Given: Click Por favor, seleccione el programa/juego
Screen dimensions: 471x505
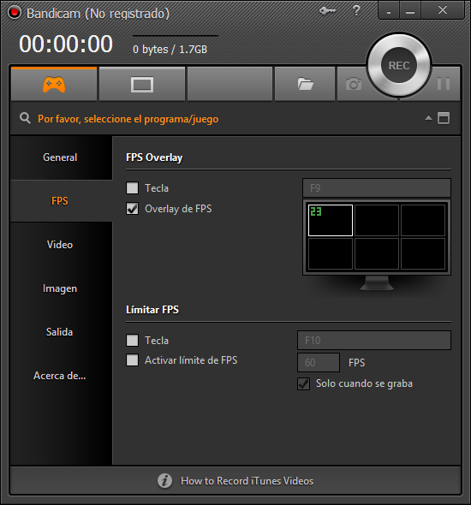Looking at the screenshot, I should [128, 119].
